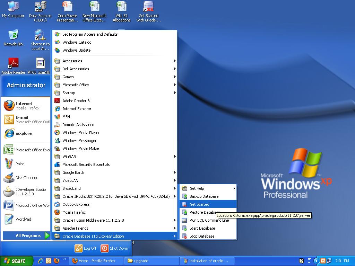This screenshot has width=355, height=266.
Task: Expand the Startup folder
Action: click(x=115, y=93)
